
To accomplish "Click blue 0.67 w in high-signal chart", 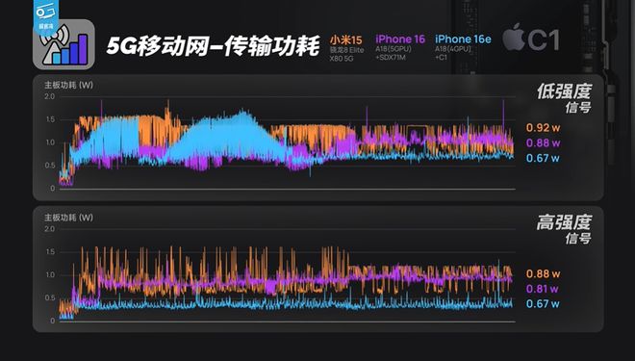I will (543, 304).
